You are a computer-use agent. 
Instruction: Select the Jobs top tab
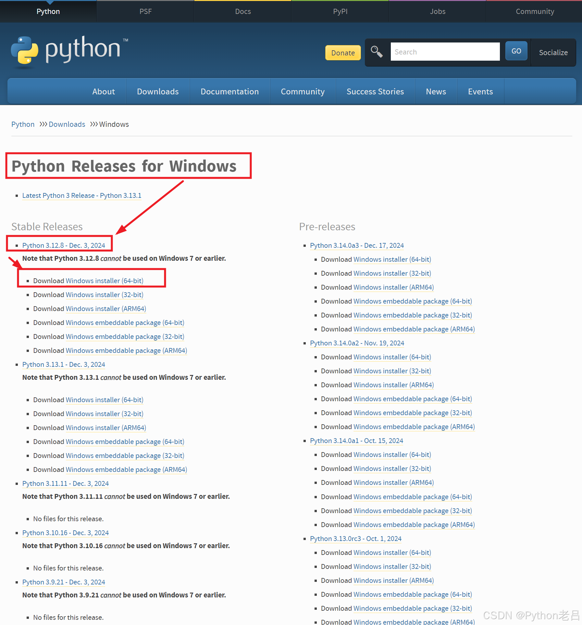pyautogui.click(x=438, y=11)
